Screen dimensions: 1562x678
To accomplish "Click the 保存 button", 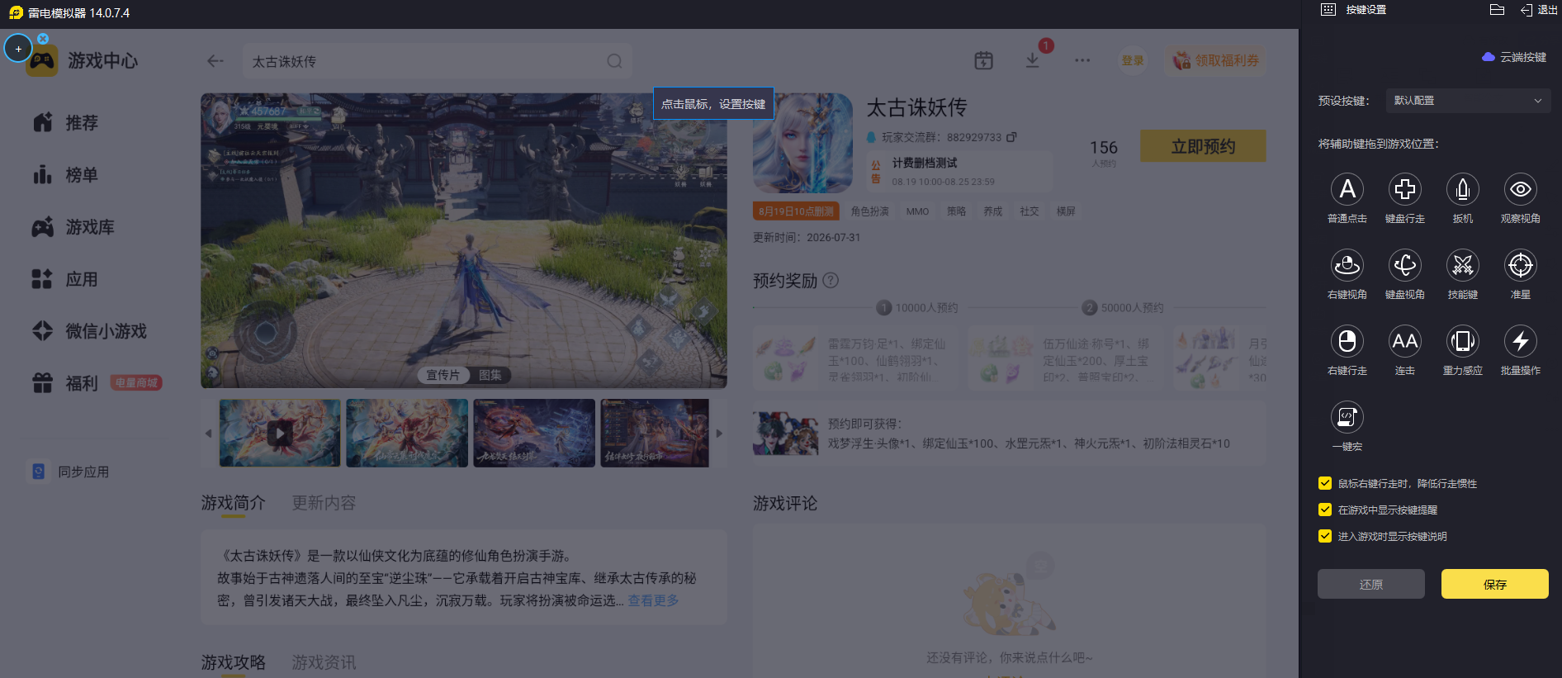I will tap(1495, 584).
